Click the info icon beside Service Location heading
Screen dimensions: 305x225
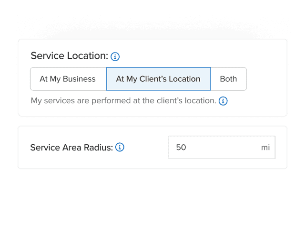point(115,56)
